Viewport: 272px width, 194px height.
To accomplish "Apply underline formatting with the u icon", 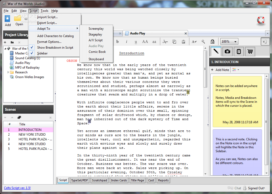I will [x=136, y=42].
